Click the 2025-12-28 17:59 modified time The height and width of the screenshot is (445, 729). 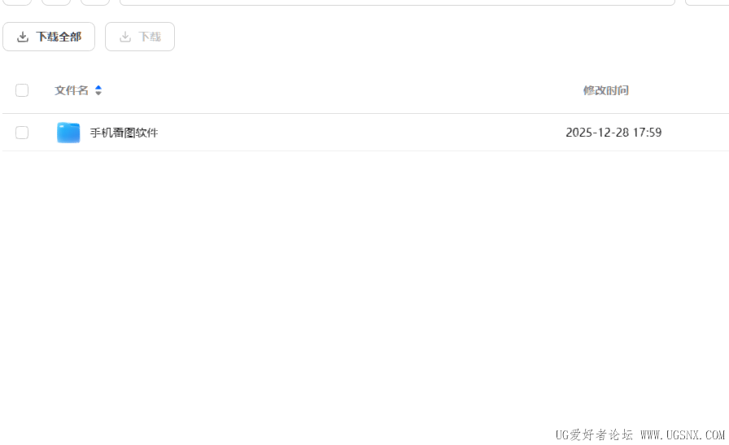coord(613,133)
